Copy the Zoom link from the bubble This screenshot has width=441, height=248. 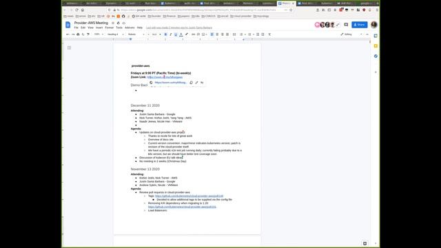(x=192, y=83)
